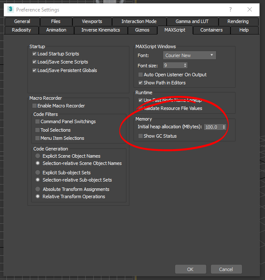Click the MAXScript tab
This screenshot has height=280, width=265.
[175, 30]
